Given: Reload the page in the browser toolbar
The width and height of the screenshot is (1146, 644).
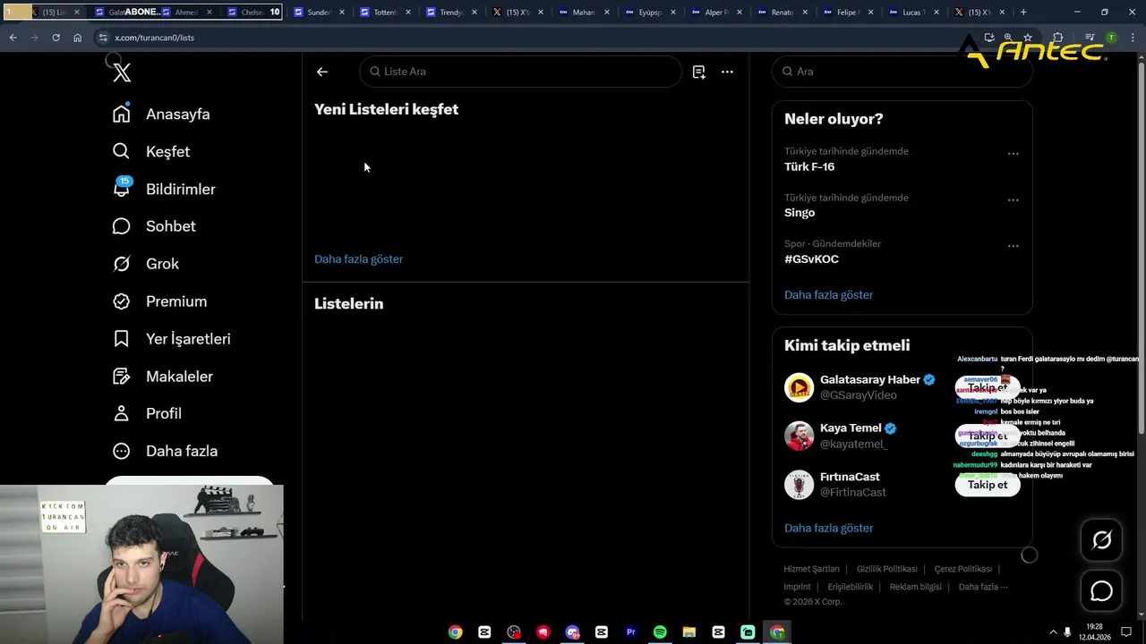Looking at the screenshot, I should pyautogui.click(x=56, y=38).
